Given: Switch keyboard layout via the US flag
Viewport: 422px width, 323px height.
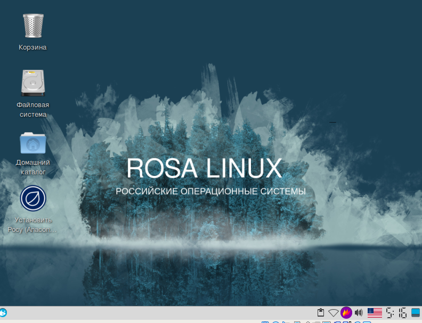Looking at the screenshot, I should click(375, 312).
